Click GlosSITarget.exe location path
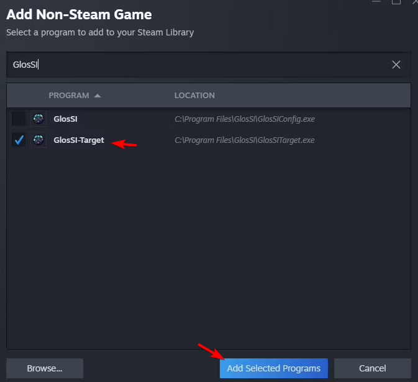This screenshot has height=382, width=418. point(245,140)
